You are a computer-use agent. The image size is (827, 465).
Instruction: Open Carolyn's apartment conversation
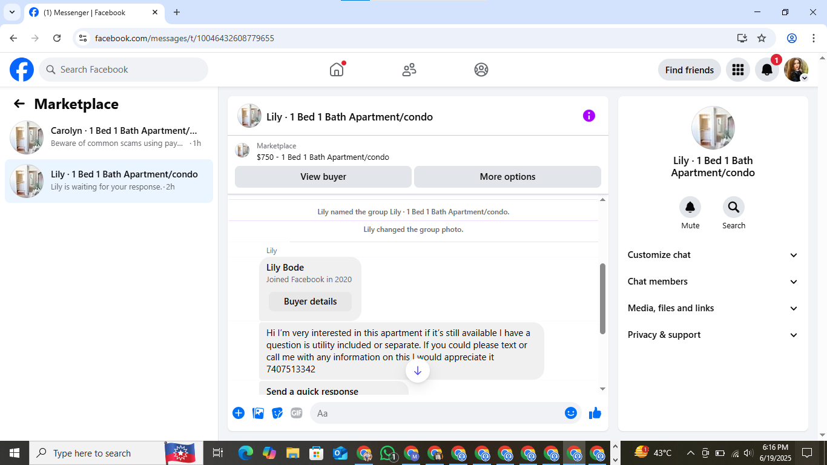pos(109,137)
